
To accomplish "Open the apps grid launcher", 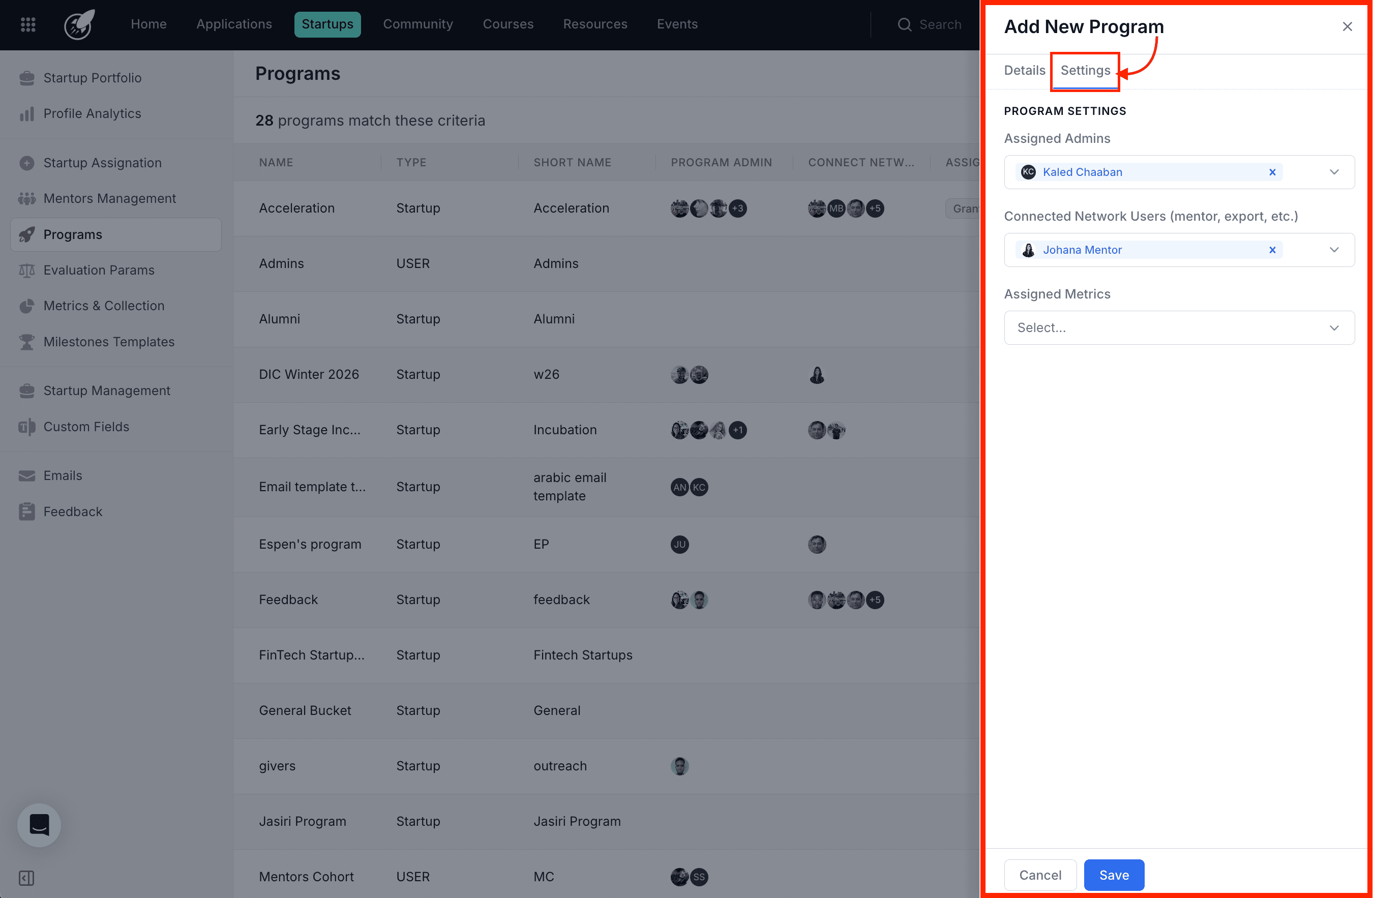I will click(x=27, y=24).
